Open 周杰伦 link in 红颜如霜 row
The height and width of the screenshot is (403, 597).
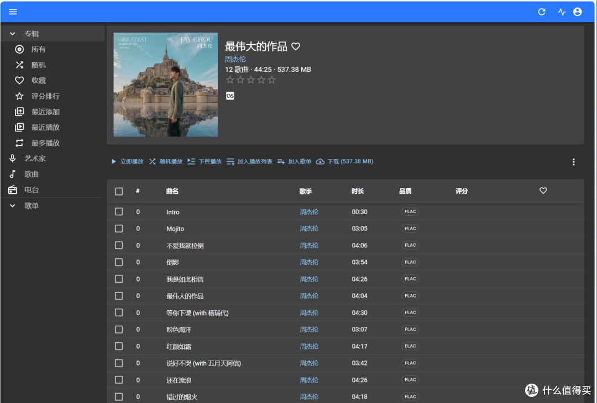(x=309, y=346)
